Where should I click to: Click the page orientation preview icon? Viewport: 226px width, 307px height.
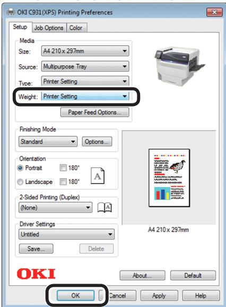click(98, 176)
